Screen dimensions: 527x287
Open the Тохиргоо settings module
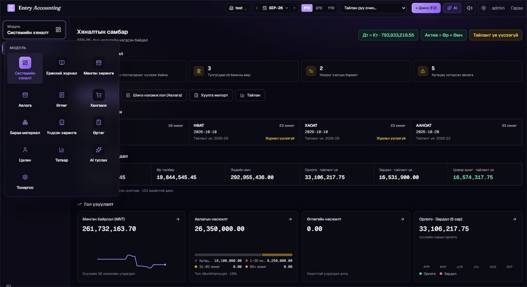[25, 182]
